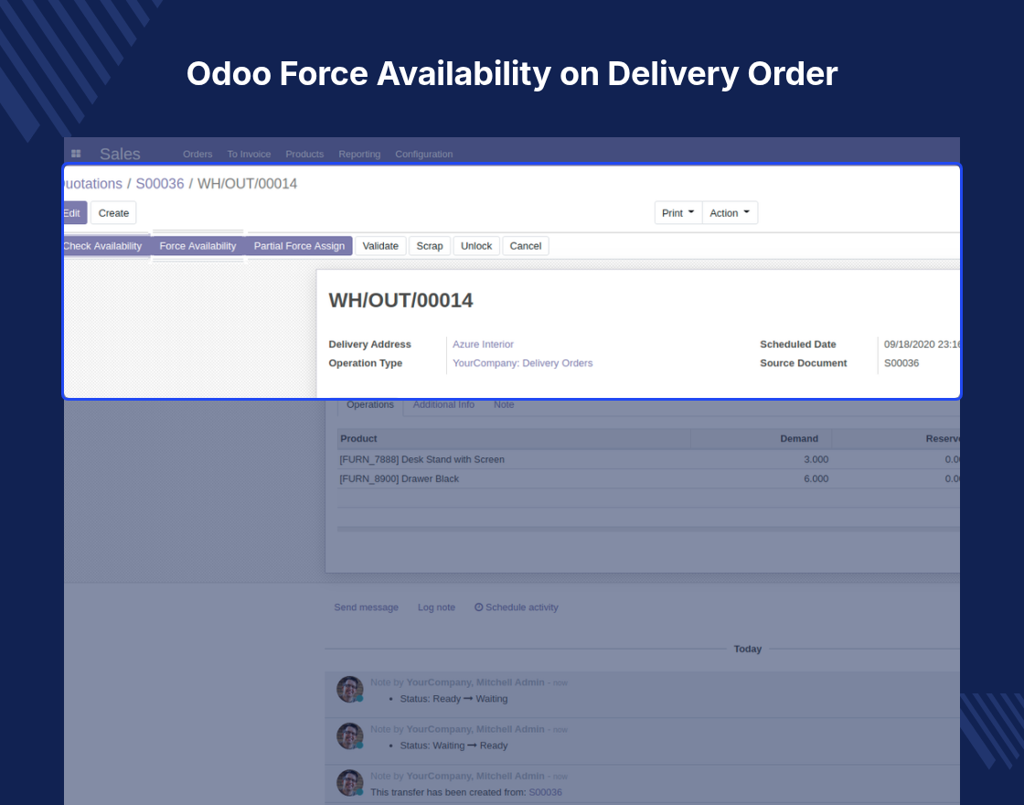
Task: Open the Products menu
Action: click(304, 155)
